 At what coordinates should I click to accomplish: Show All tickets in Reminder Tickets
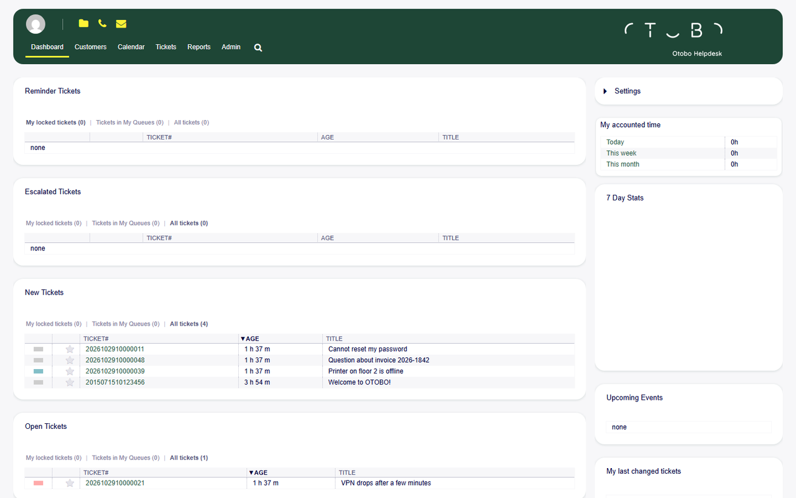coord(192,123)
